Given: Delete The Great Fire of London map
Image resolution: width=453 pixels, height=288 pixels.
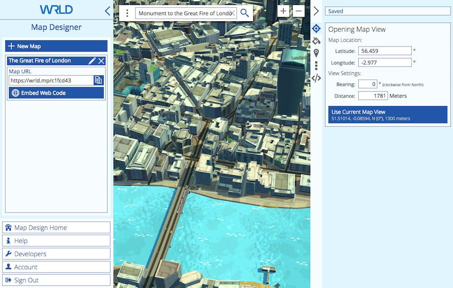Looking at the screenshot, I should tap(101, 61).
